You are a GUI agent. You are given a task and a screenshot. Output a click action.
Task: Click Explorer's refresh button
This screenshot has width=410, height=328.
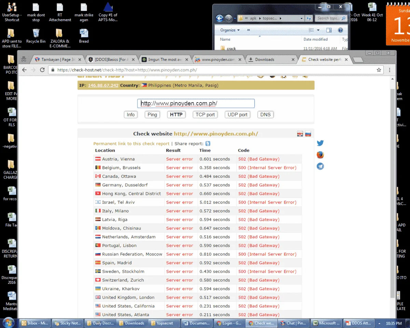309,18
